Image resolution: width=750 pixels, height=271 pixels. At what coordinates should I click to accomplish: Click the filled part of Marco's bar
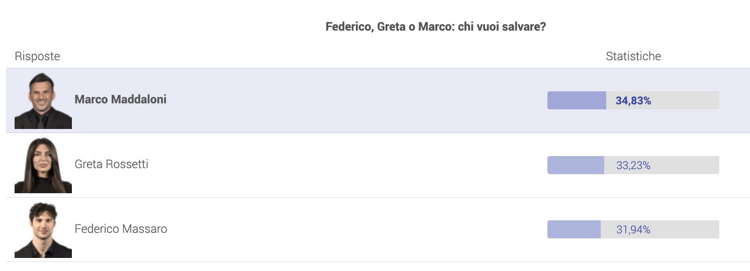577,100
